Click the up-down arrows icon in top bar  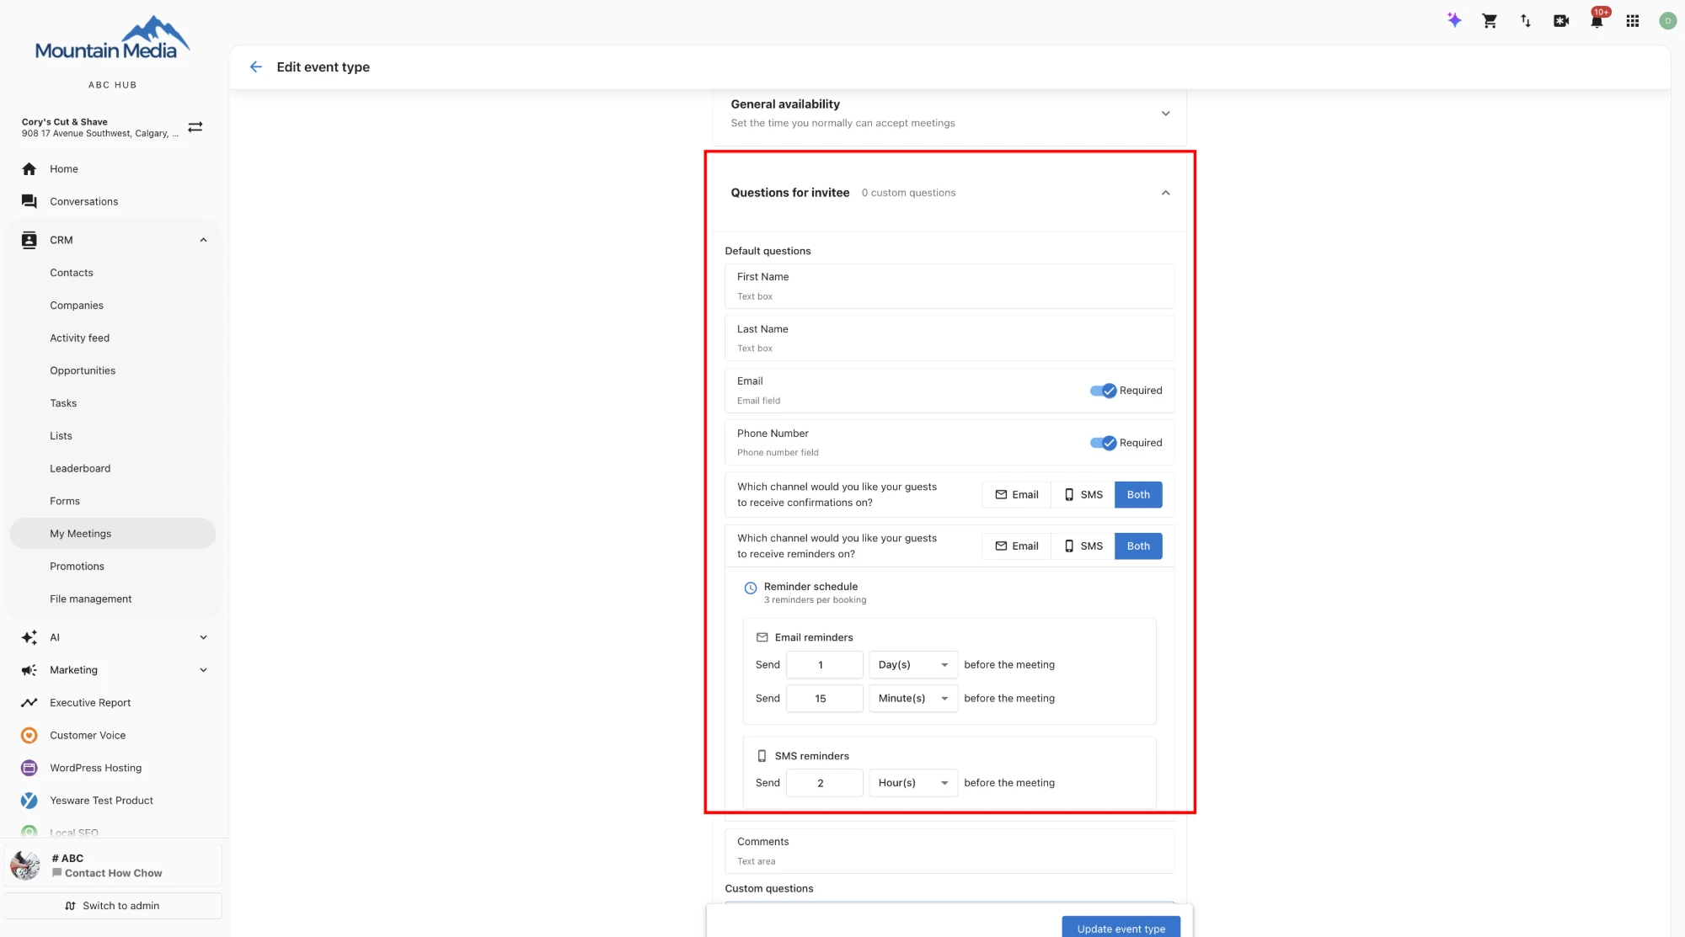(x=1526, y=21)
